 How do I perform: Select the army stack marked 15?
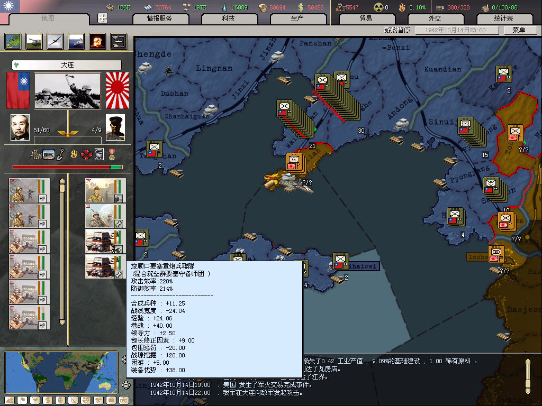pyautogui.click(x=472, y=132)
